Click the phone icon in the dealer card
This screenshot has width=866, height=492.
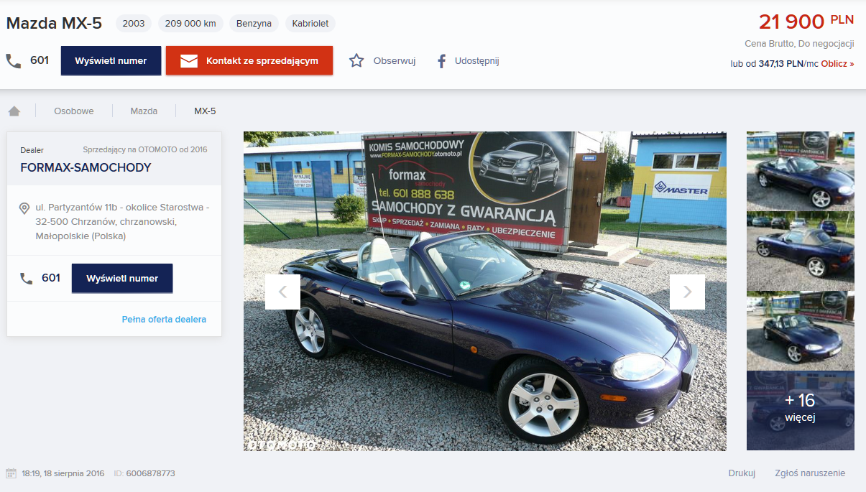27,279
